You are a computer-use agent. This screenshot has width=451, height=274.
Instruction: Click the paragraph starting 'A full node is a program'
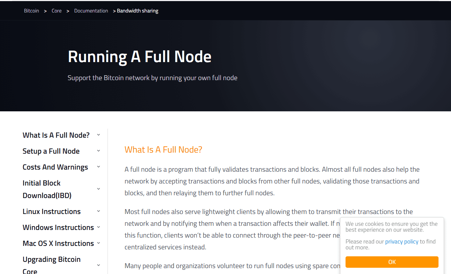(272, 181)
